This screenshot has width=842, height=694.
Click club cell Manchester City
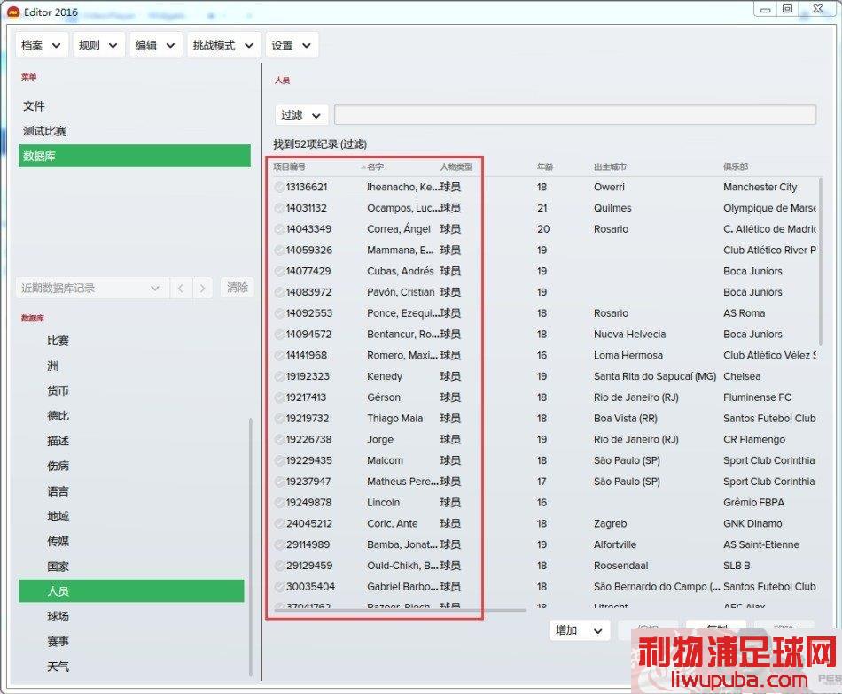point(760,187)
